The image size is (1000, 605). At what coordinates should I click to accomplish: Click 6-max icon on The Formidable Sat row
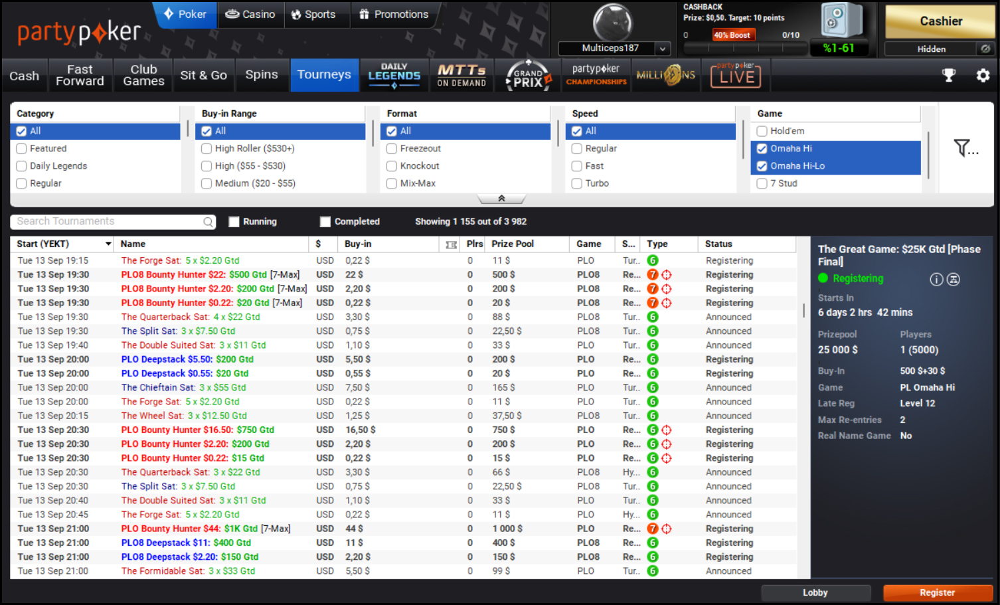tap(653, 571)
